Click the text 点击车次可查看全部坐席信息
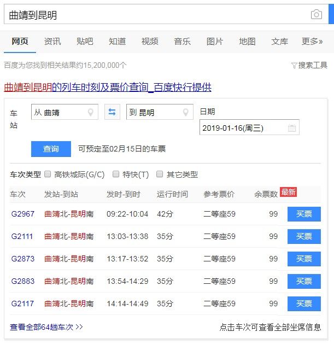Image resolution: width=334 pixels, height=344 pixels. (270, 327)
